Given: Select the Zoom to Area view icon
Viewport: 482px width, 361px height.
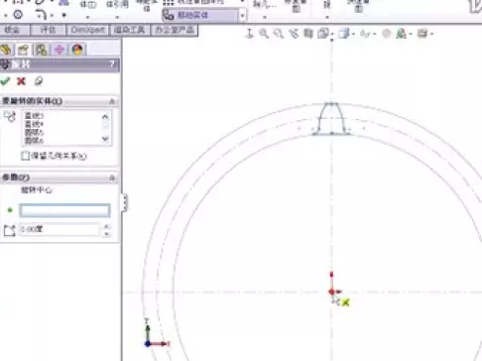Looking at the screenshot, I should 279,34.
